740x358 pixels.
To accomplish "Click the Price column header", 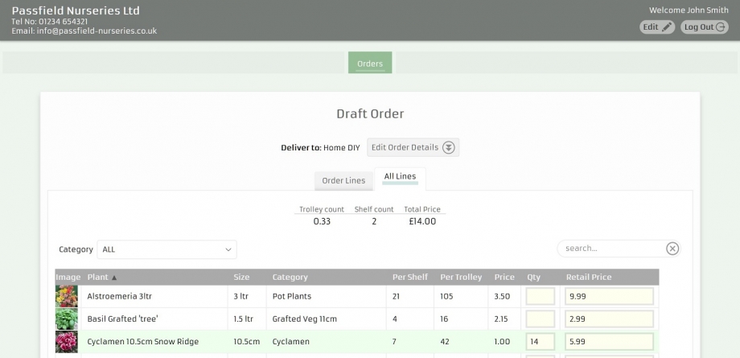I will tap(504, 278).
